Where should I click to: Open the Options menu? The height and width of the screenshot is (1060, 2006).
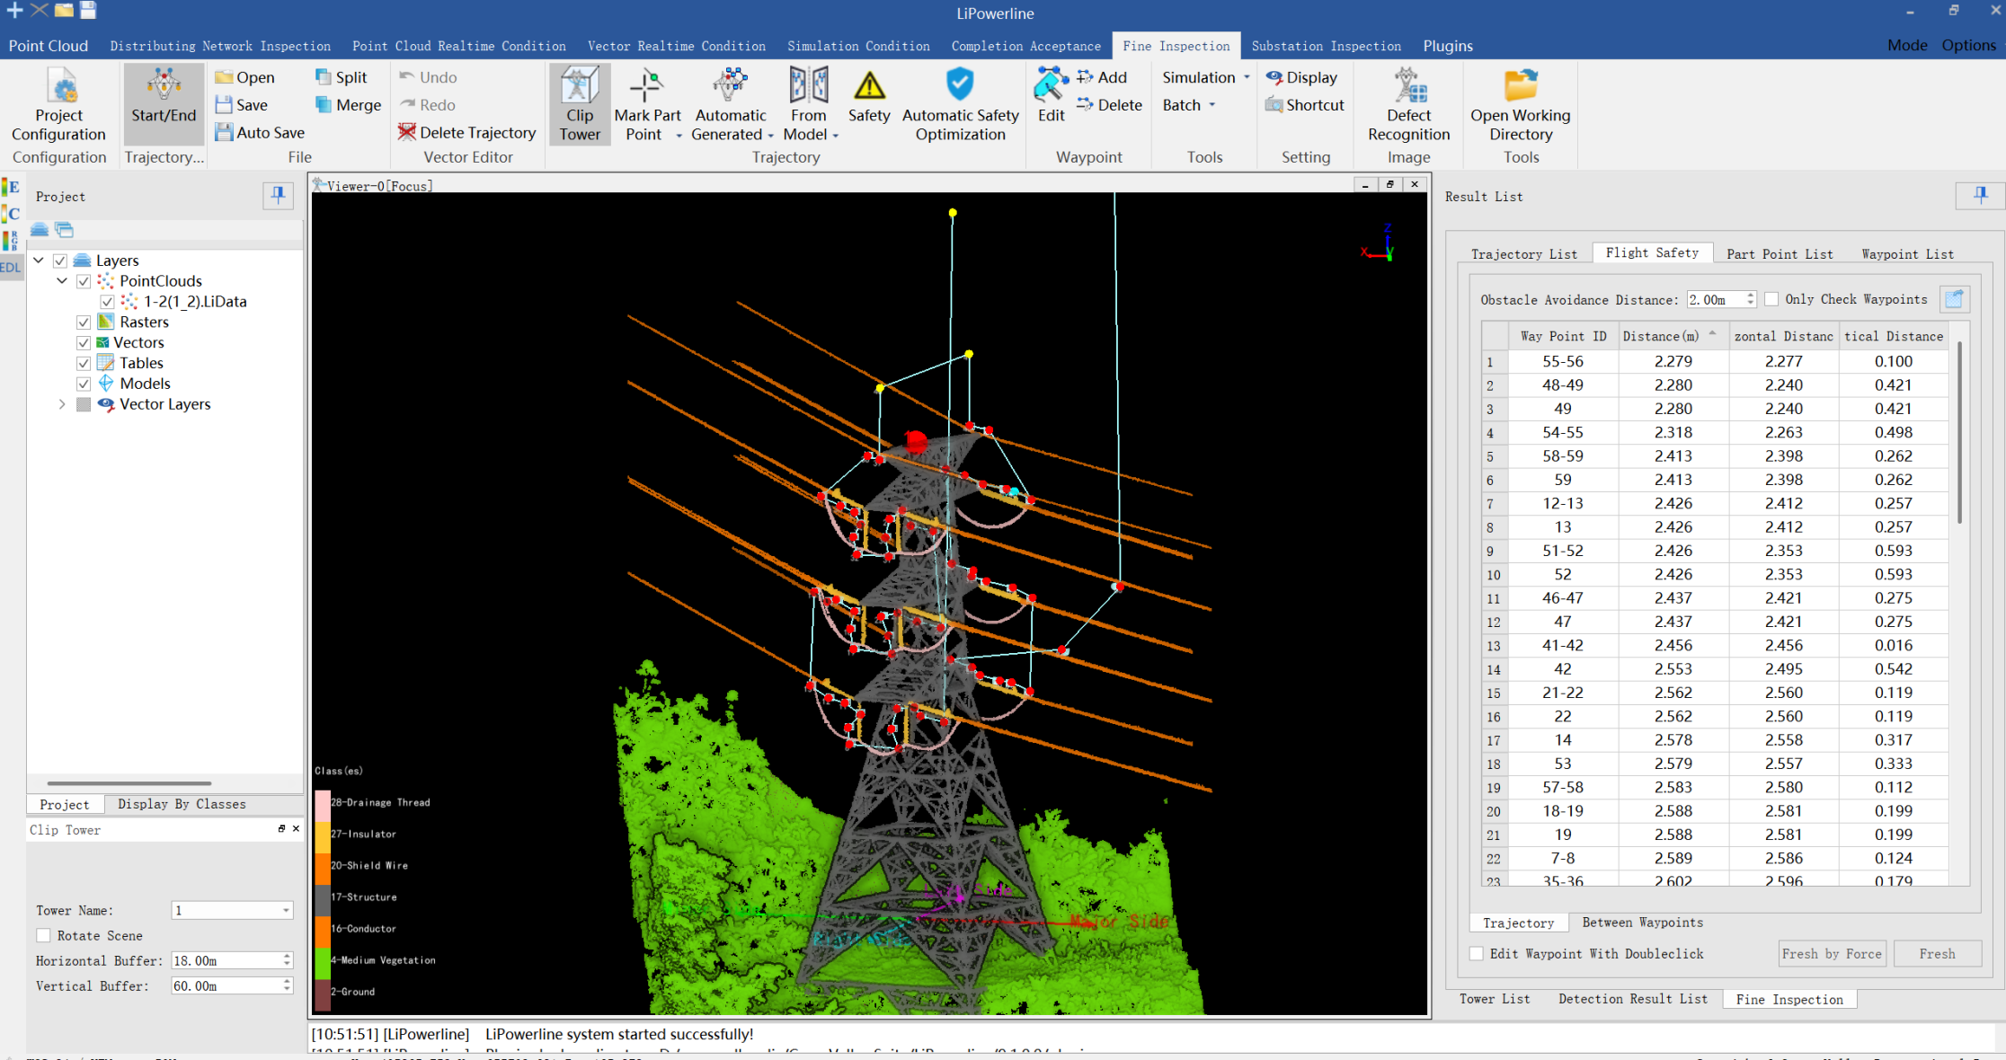coord(1968,45)
